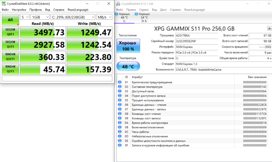Click status icon for Составная температура

pos(120,86)
